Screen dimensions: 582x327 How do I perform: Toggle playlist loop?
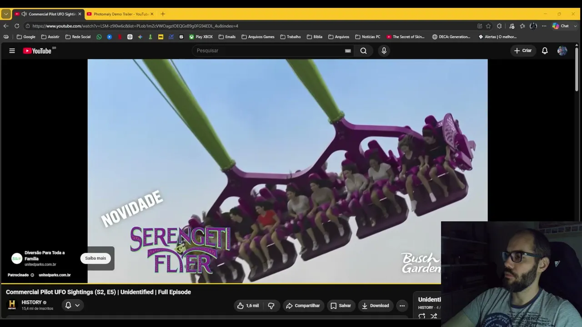[422, 316]
